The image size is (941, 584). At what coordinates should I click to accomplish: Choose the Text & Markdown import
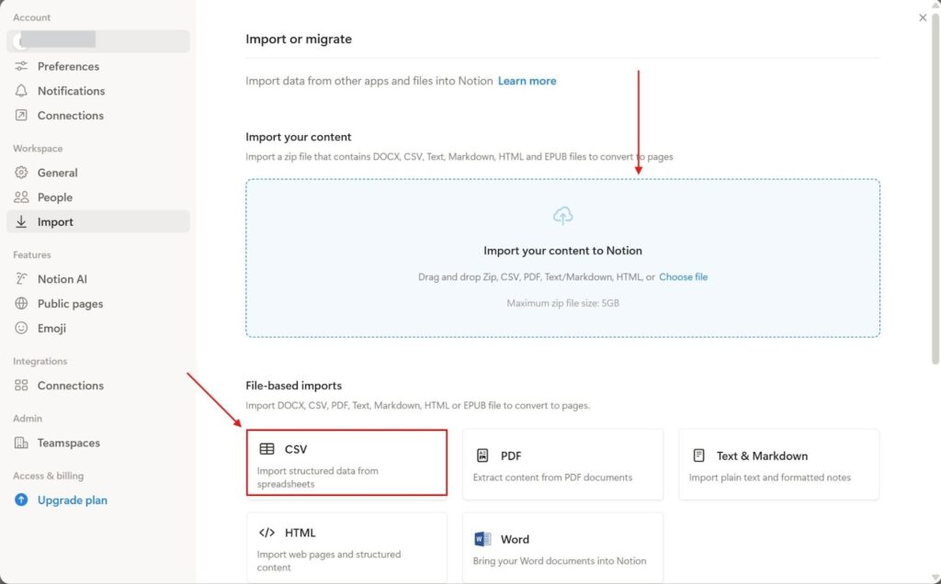click(778, 464)
